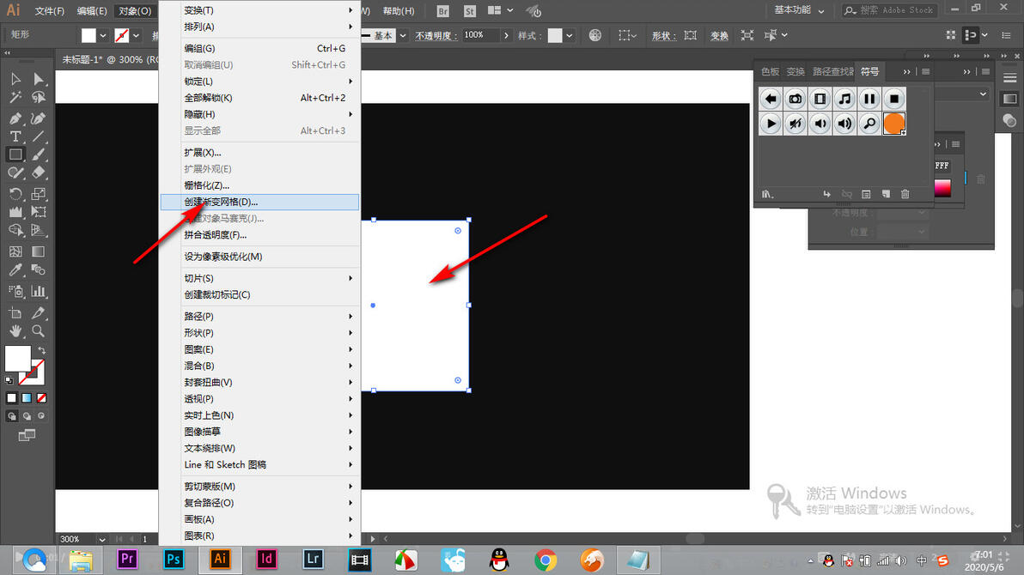Choose 编组(G) from Object menu

[x=260, y=48]
